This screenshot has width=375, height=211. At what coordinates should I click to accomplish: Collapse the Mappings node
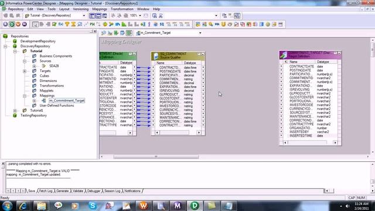coord(25,96)
